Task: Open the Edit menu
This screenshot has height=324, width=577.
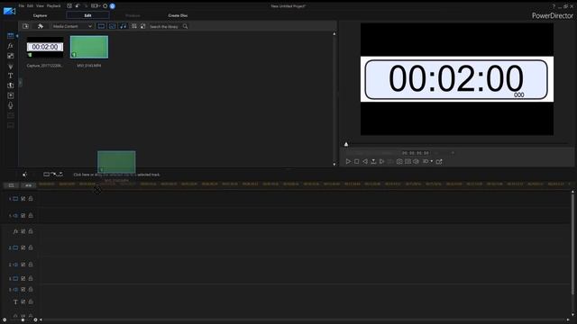Action: pos(30,6)
